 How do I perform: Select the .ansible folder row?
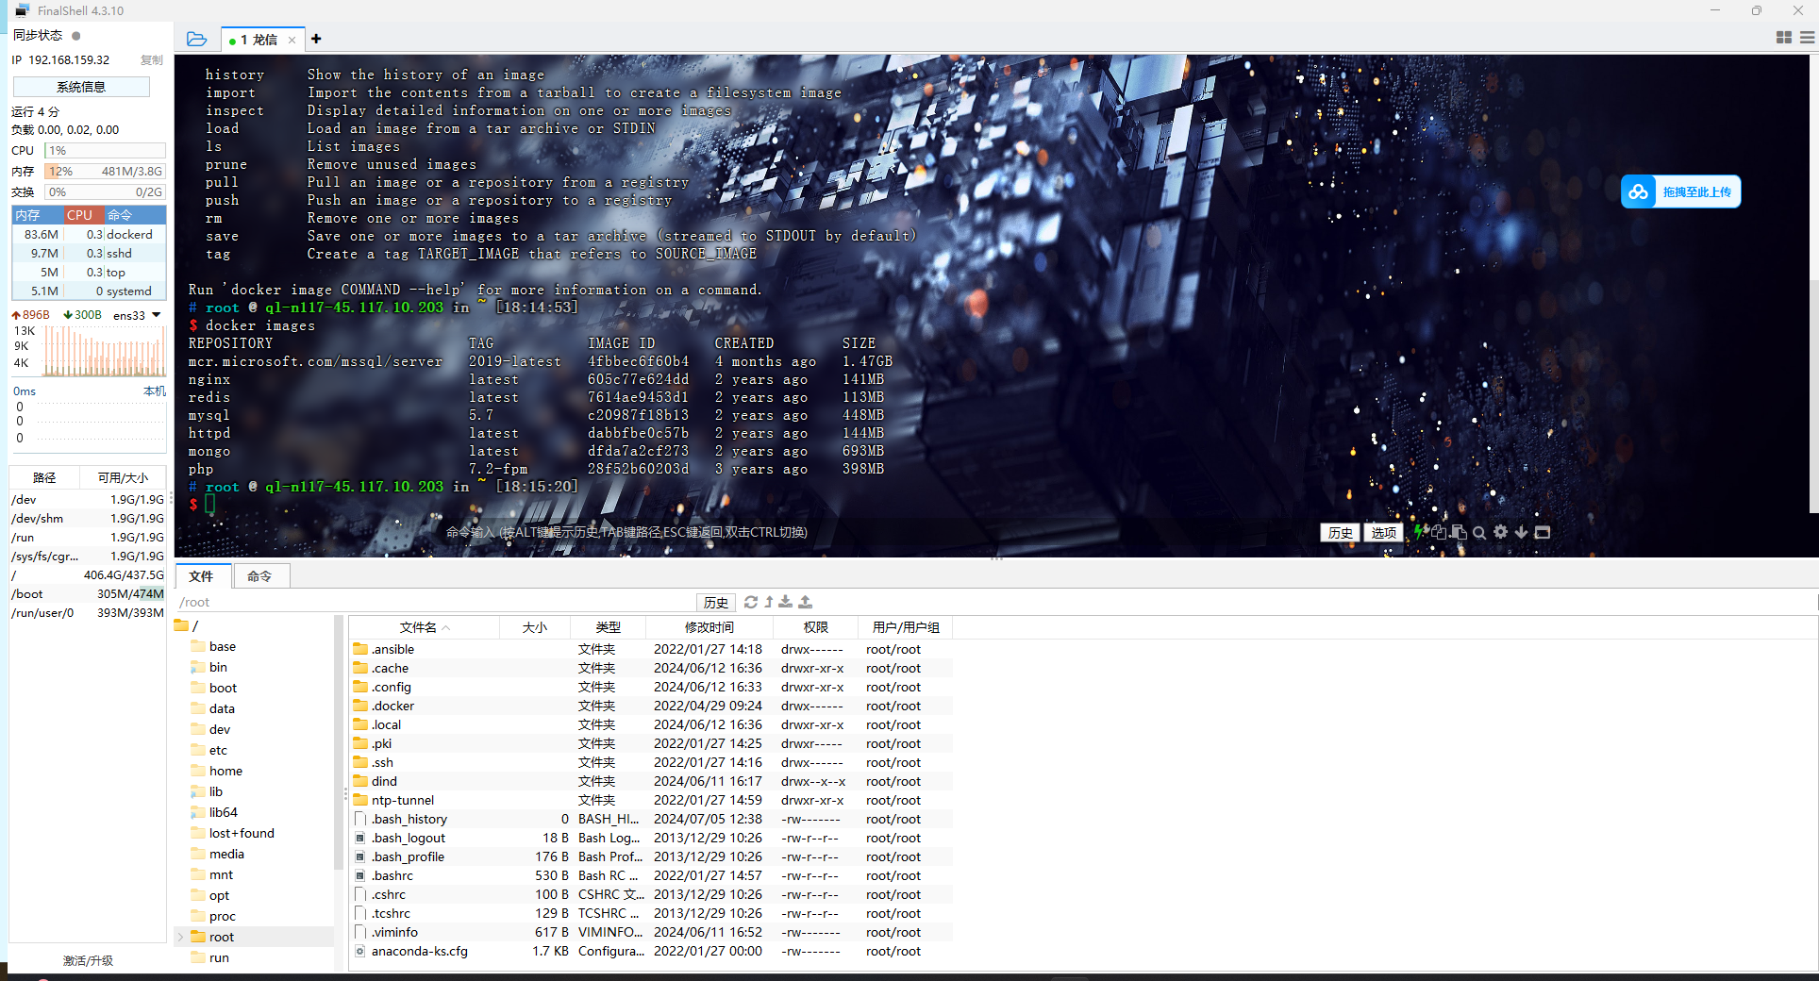pyautogui.click(x=651, y=649)
